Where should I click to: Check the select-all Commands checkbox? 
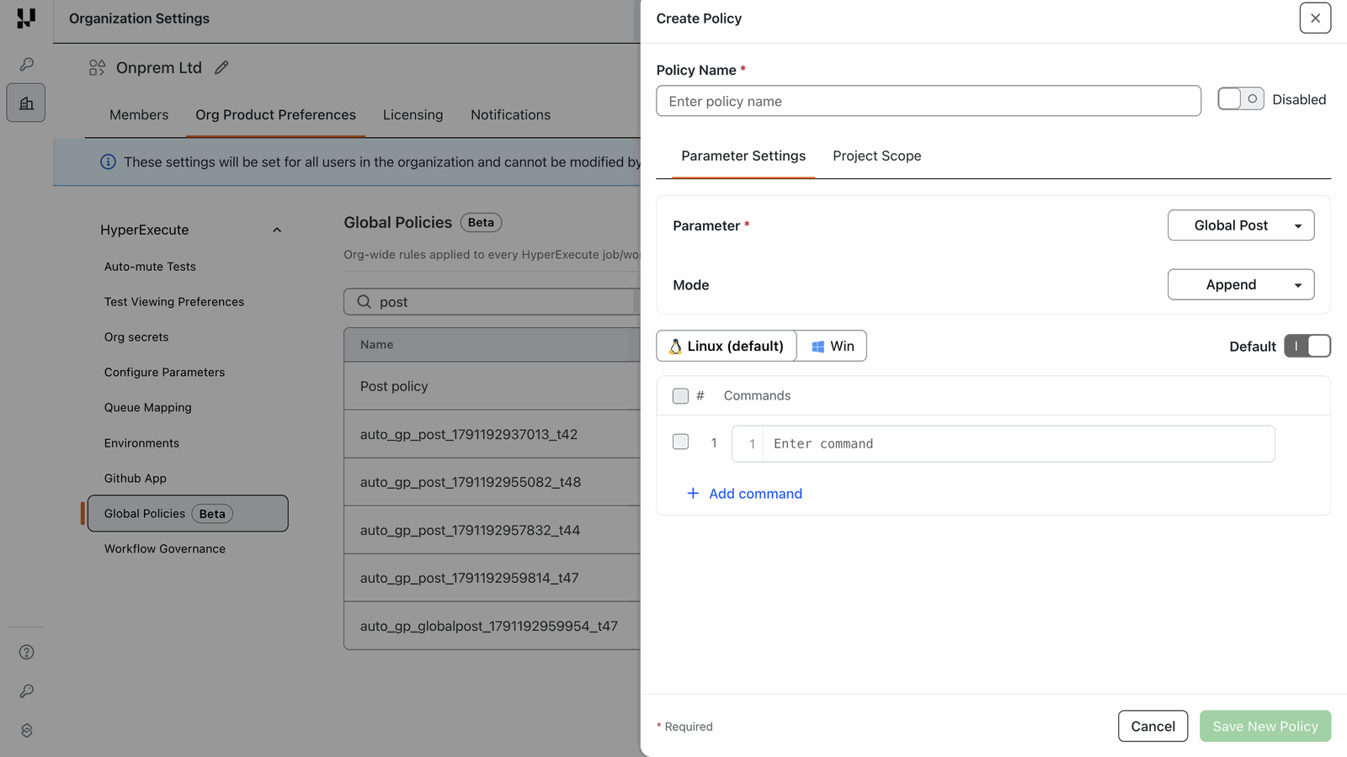point(680,396)
